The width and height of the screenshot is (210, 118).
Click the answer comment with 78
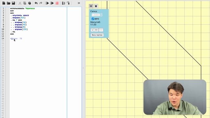click(x=16, y=39)
